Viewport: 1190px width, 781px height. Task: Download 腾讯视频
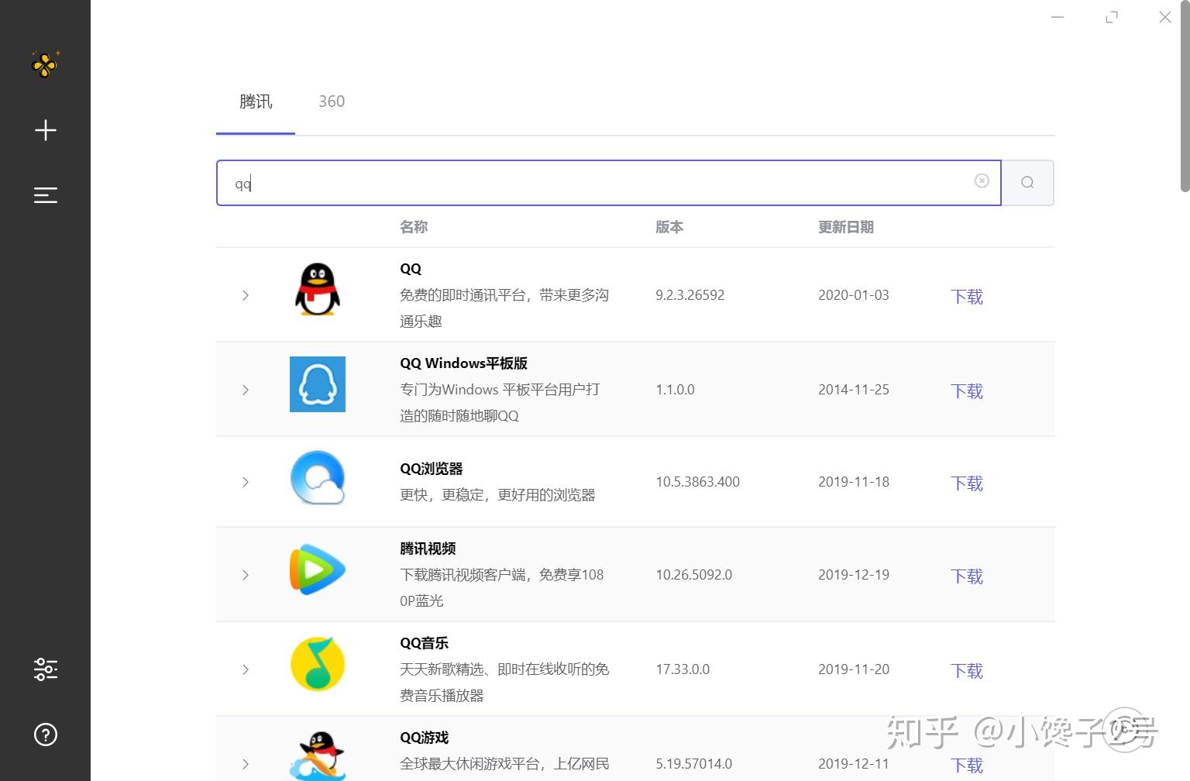[x=967, y=576]
